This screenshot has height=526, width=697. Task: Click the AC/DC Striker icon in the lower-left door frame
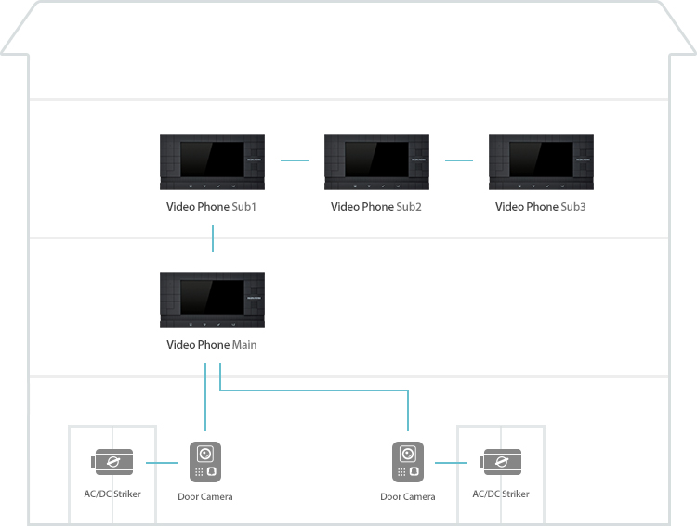pos(112,462)
